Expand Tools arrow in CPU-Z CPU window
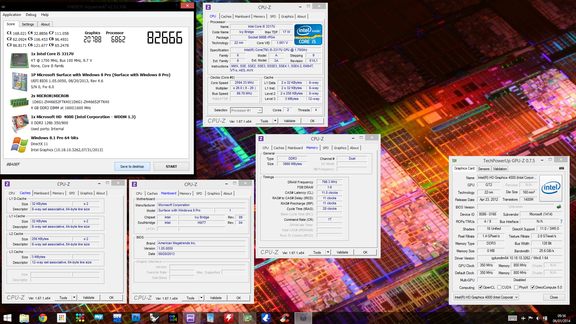 [275, 121]
